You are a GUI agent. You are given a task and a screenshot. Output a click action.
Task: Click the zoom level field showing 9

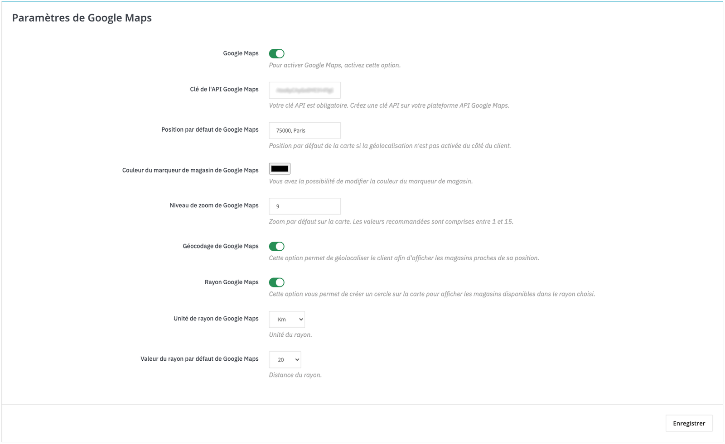pos(304,206)
